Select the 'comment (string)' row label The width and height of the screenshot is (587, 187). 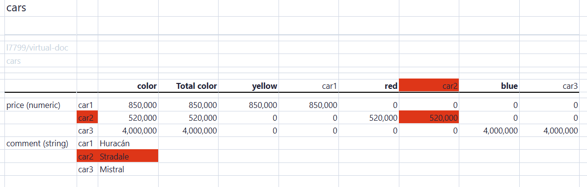tap(40, 143)
